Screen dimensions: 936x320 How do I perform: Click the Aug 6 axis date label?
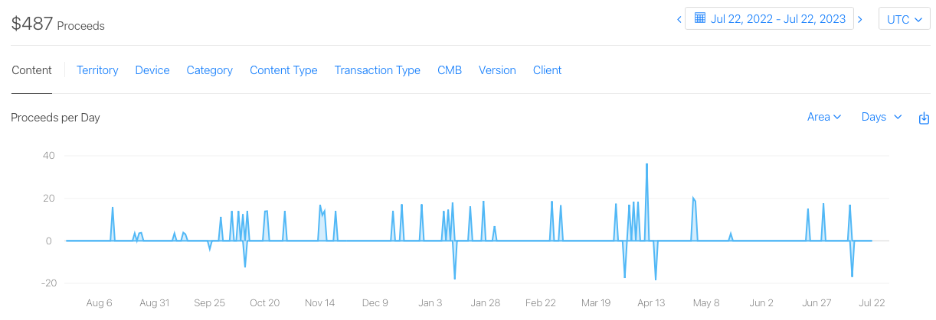click(100, 303)
